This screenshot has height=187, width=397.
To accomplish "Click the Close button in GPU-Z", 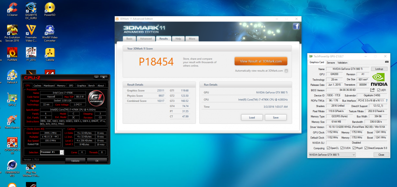I will (x=381, y=155).
